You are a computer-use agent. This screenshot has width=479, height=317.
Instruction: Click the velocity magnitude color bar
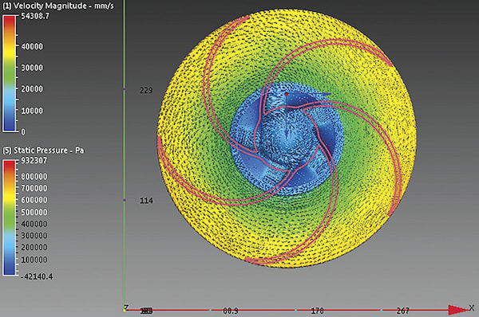(9, 73)
